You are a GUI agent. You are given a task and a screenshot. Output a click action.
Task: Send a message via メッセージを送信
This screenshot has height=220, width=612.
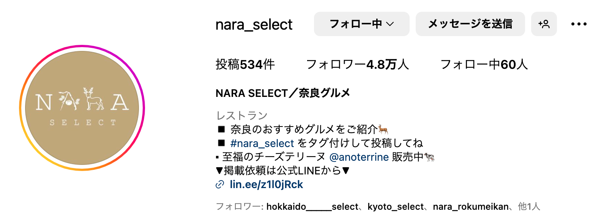[470, 24]
